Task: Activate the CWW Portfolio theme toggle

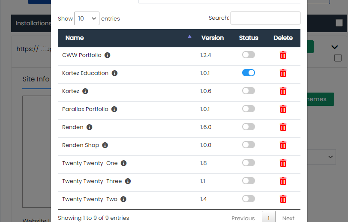Action: click(249, 54)
